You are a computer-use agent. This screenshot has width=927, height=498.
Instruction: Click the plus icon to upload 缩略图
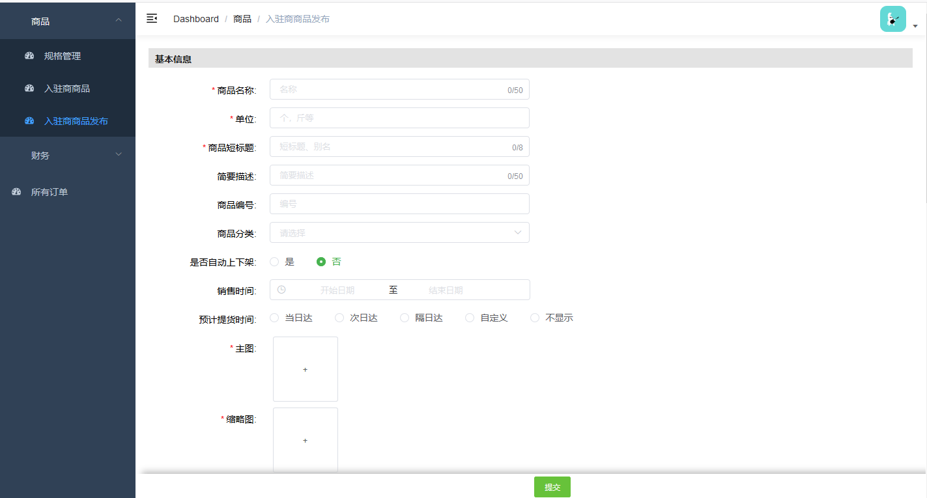(x=305, y=440)
